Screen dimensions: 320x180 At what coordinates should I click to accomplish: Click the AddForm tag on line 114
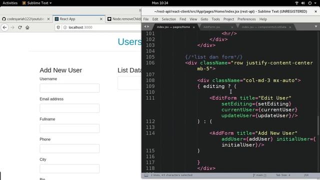click(221, 133)
